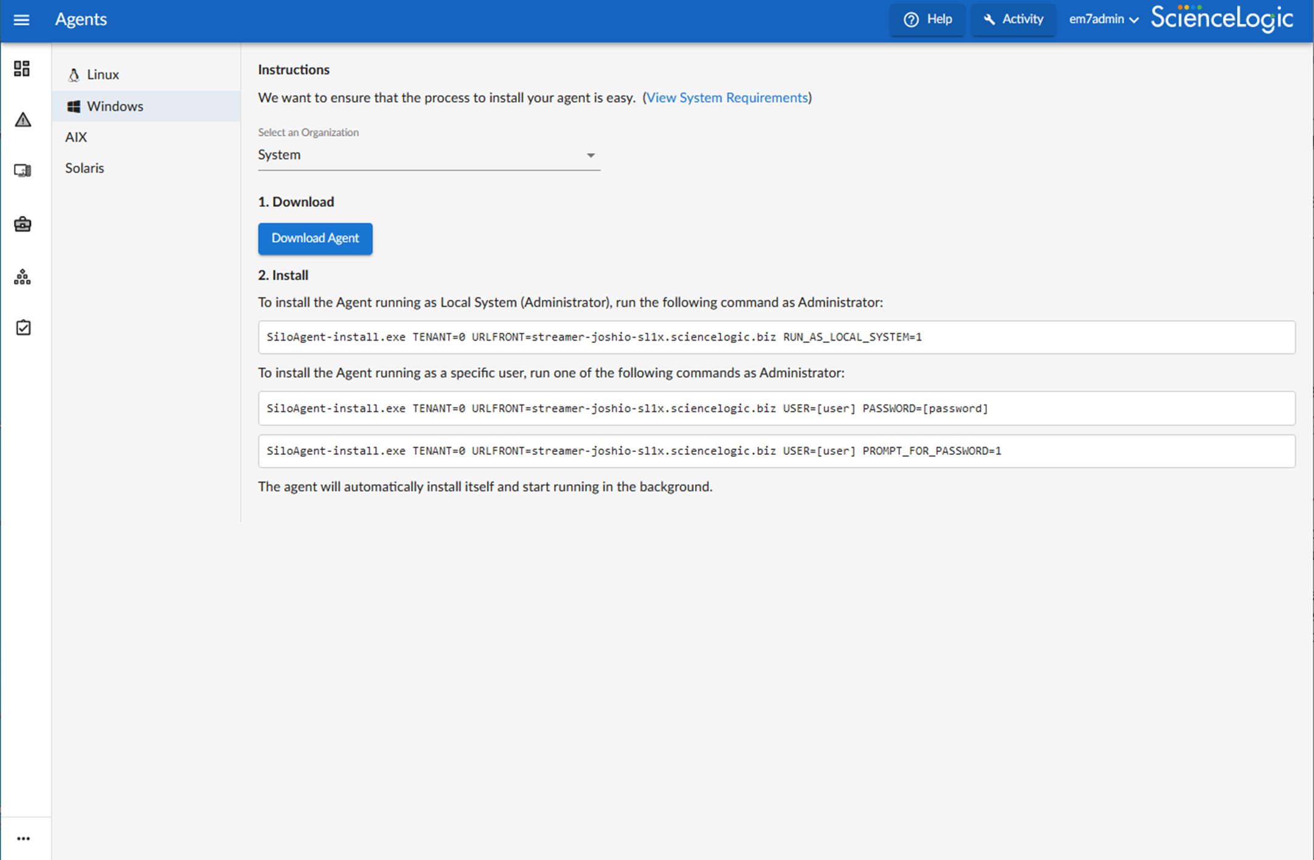Open the hamburger navigation menu

[21, 19]
